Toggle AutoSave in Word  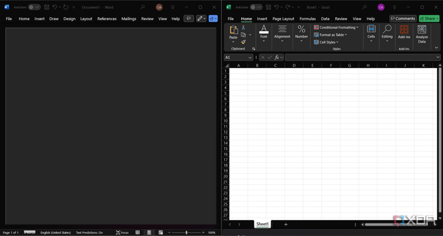[x=34, y=7]
